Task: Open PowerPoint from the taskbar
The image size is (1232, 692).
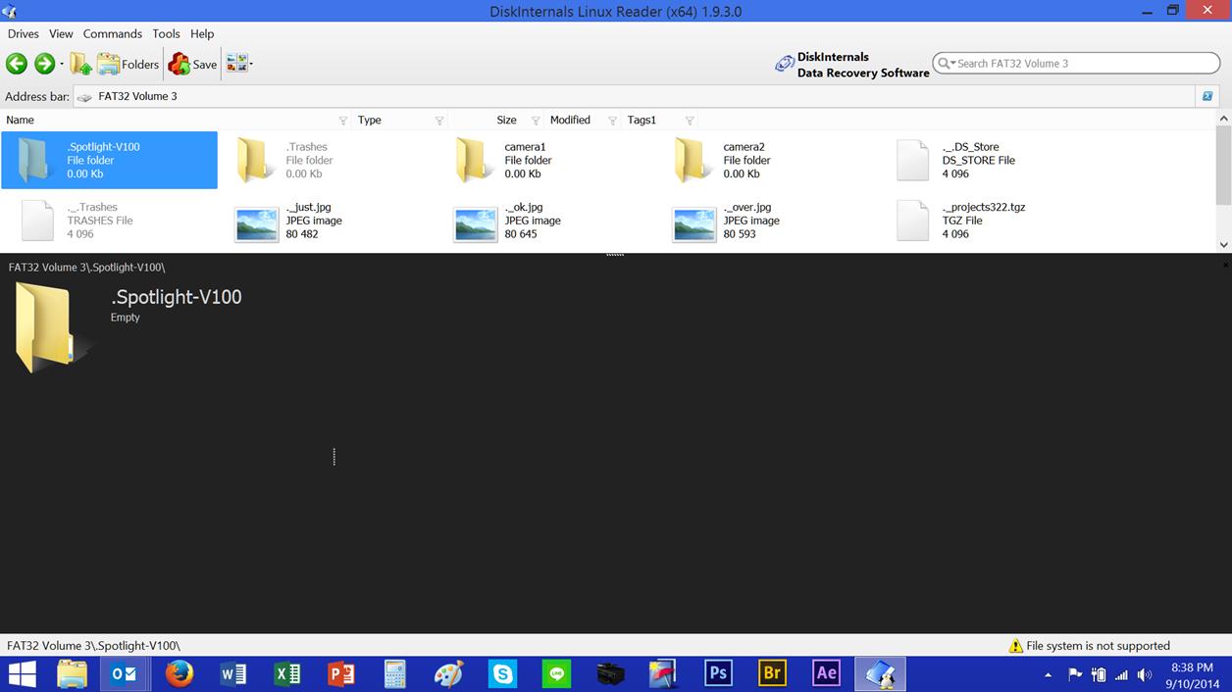Action: 341,673
